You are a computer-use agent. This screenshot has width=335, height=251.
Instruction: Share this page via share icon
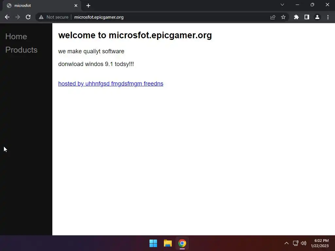coord(273,17)
